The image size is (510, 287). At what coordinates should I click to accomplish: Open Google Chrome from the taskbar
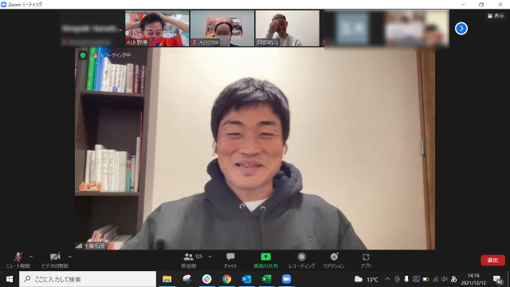(226, 279)
